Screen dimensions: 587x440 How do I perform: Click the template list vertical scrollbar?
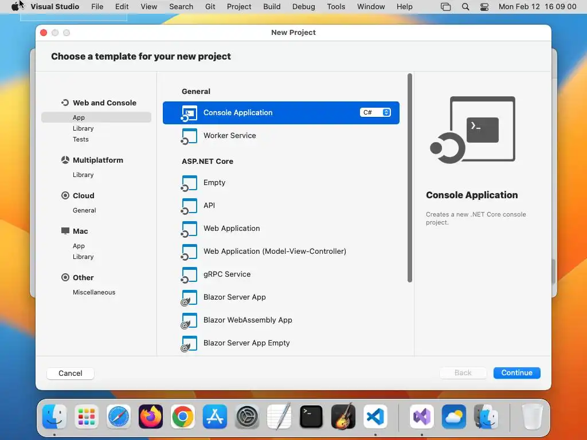tap(409, 178)
